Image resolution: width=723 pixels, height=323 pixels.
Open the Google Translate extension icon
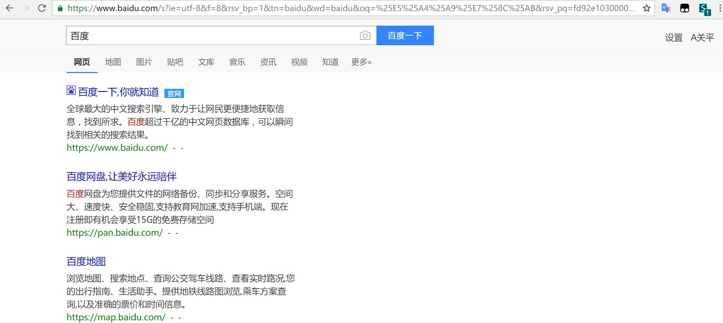tap(666, 8)
